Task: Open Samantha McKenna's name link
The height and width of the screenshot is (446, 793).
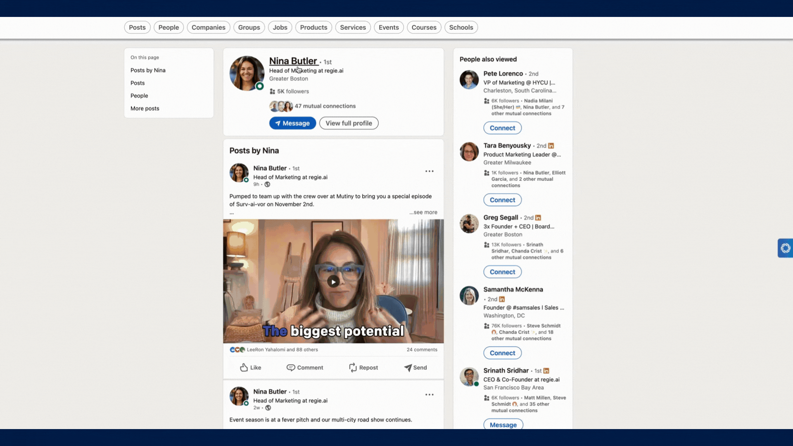Action: click(513, 289)
